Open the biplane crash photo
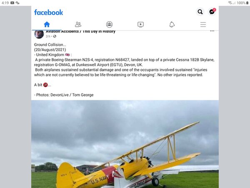250x188 pixels. point(125,144)
